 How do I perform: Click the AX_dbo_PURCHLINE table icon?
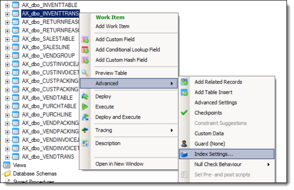click(16, 114)
